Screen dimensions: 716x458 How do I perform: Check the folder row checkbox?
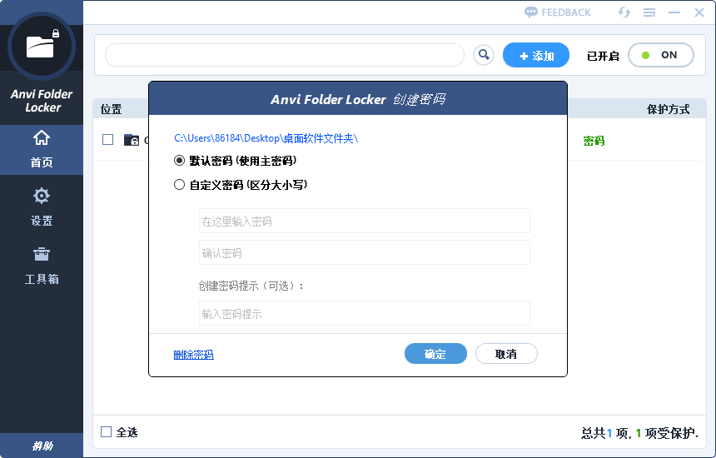point(107,139)
